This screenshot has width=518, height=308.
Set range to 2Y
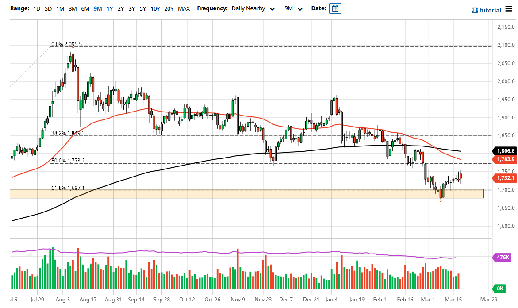(121, 8)
